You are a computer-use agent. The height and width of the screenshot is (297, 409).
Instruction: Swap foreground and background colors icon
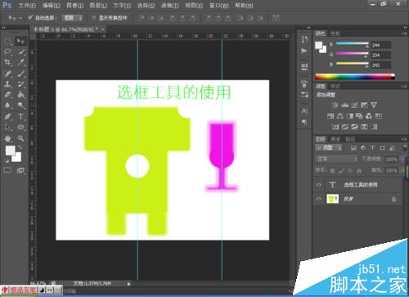coord(19,147)
